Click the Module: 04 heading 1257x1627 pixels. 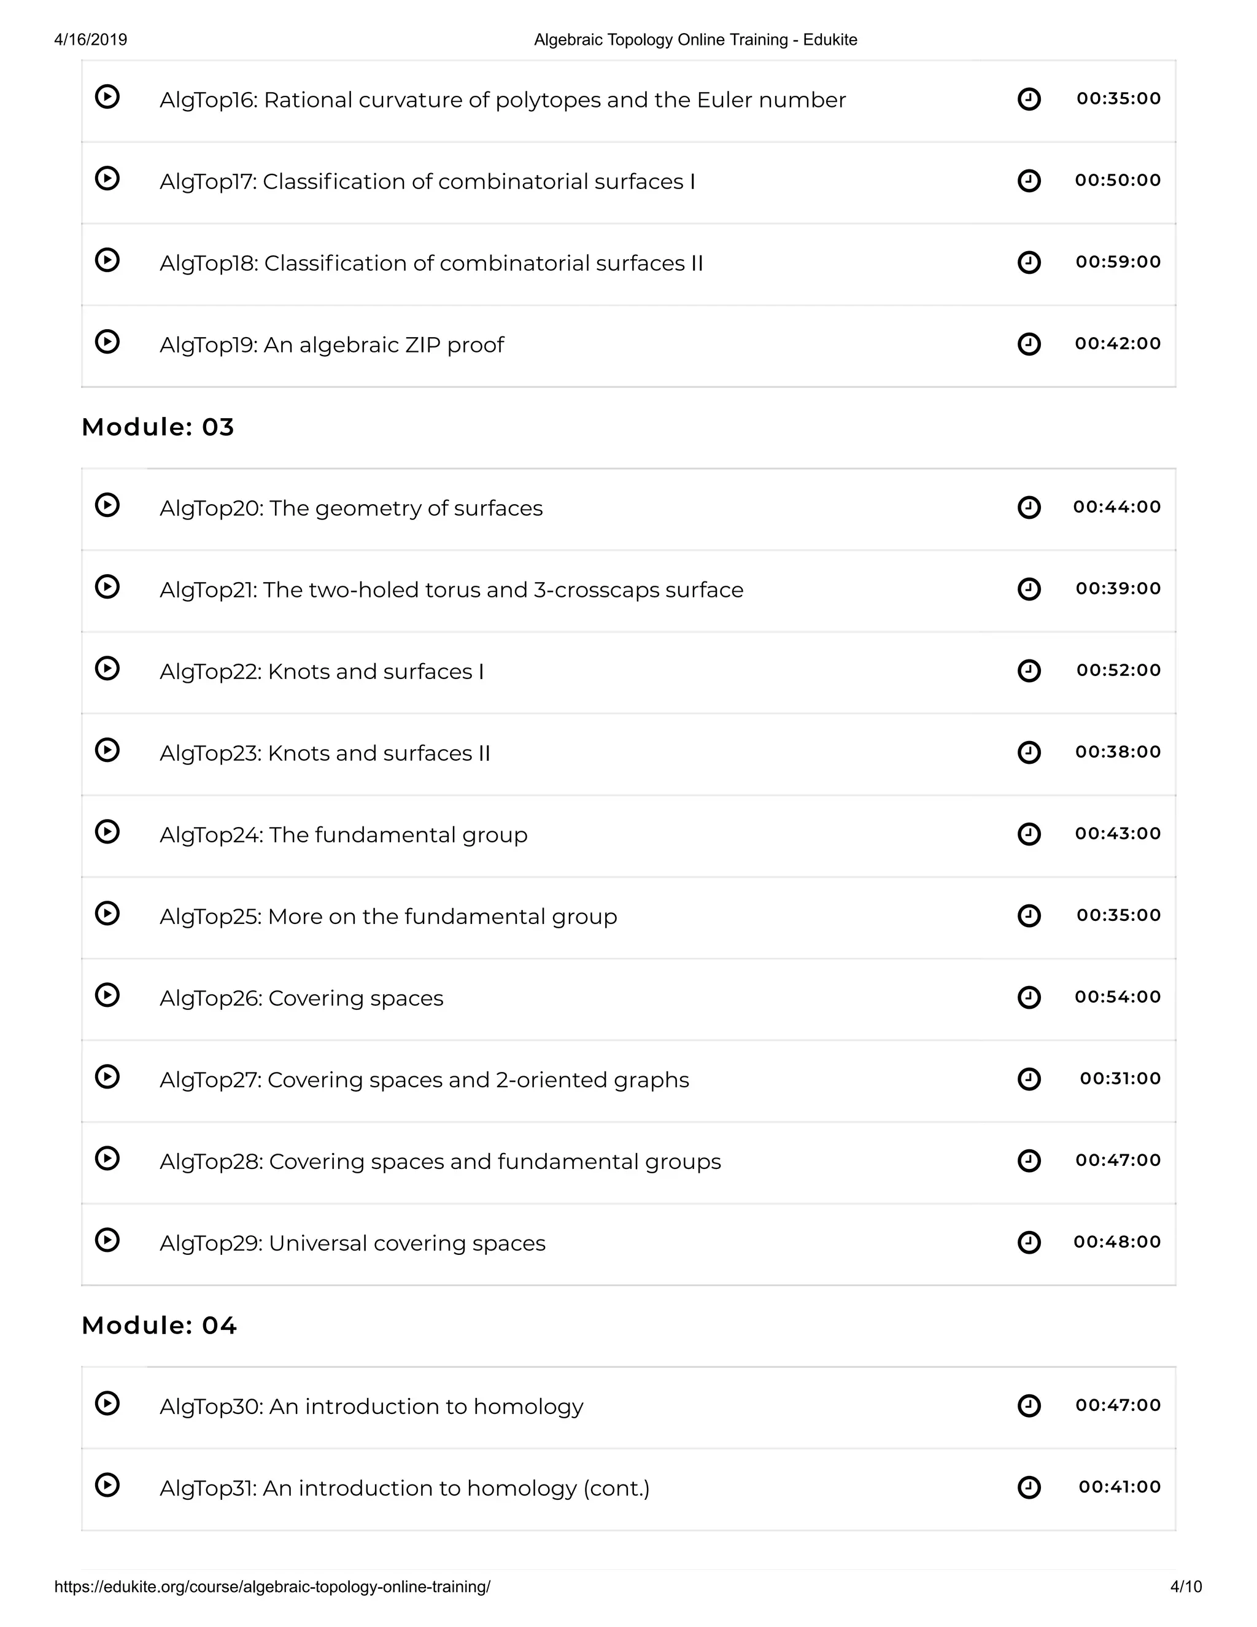160,1326
